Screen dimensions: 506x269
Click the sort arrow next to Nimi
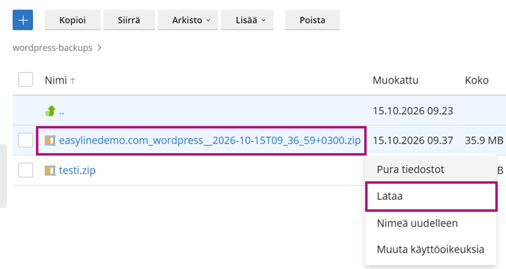73,81
